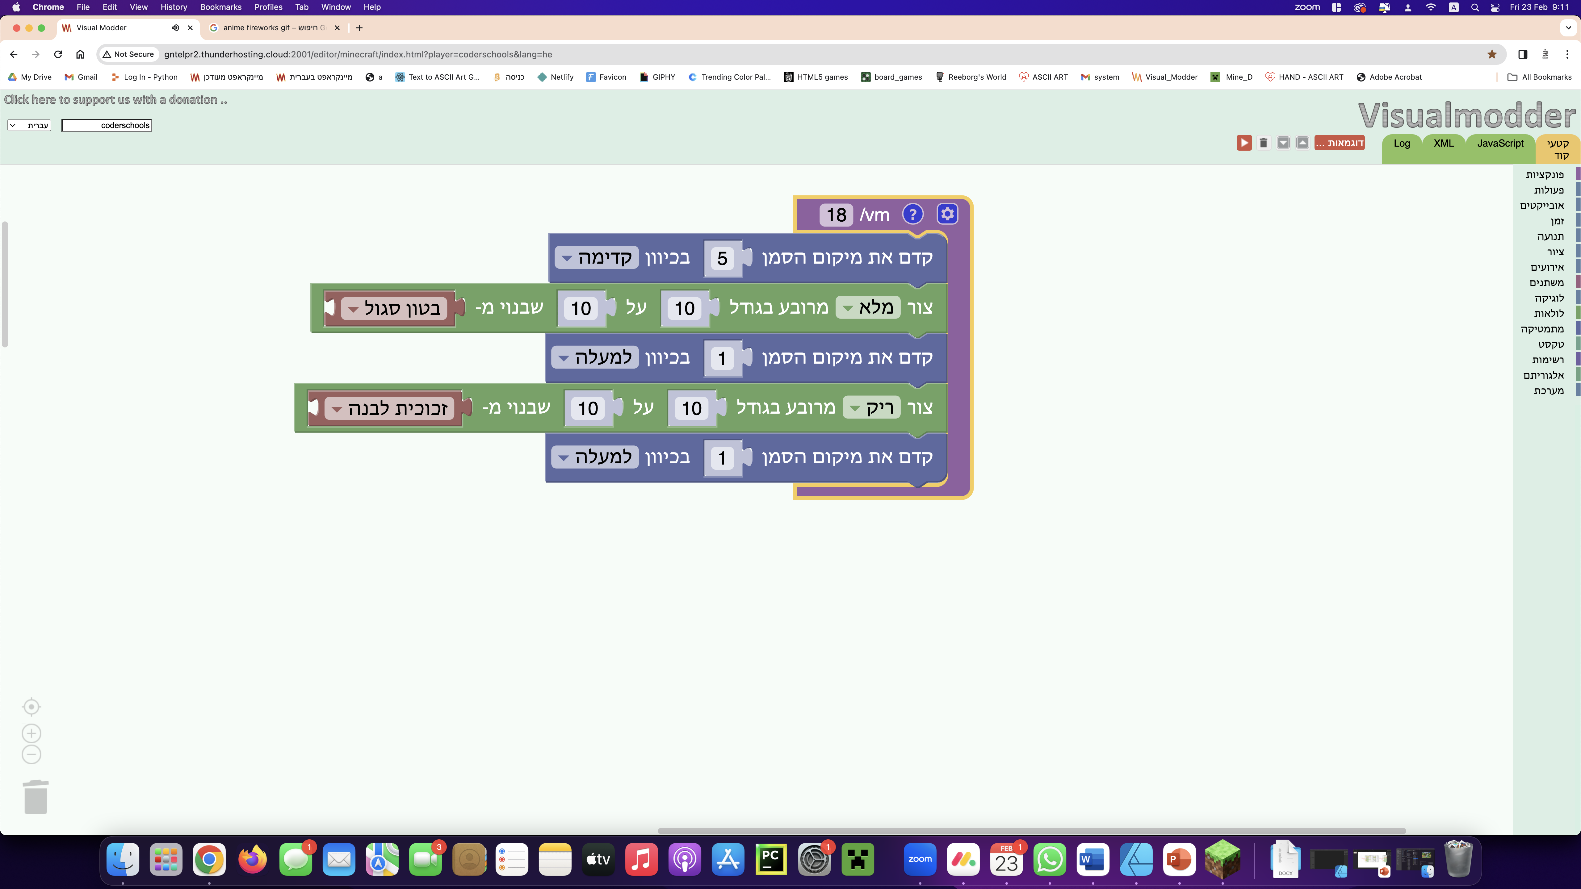The image size is (1581, 889).
Task: Open help with the blue question mark icon
Action: [x=913, y=214]
